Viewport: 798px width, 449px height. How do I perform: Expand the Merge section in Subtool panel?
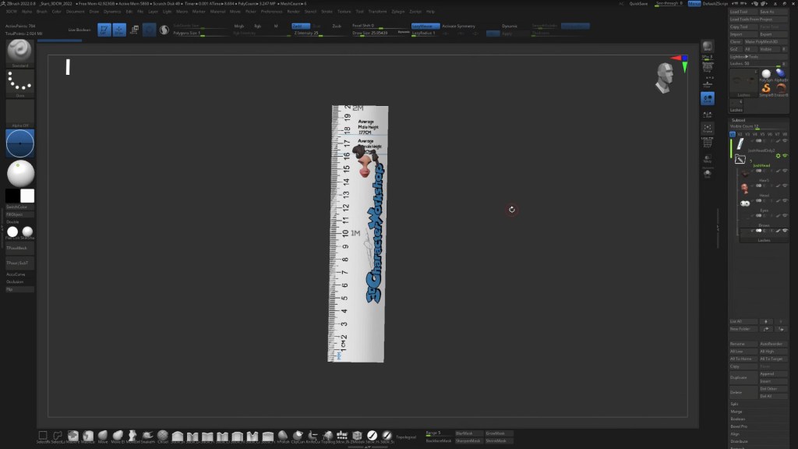tap(736, 412)
